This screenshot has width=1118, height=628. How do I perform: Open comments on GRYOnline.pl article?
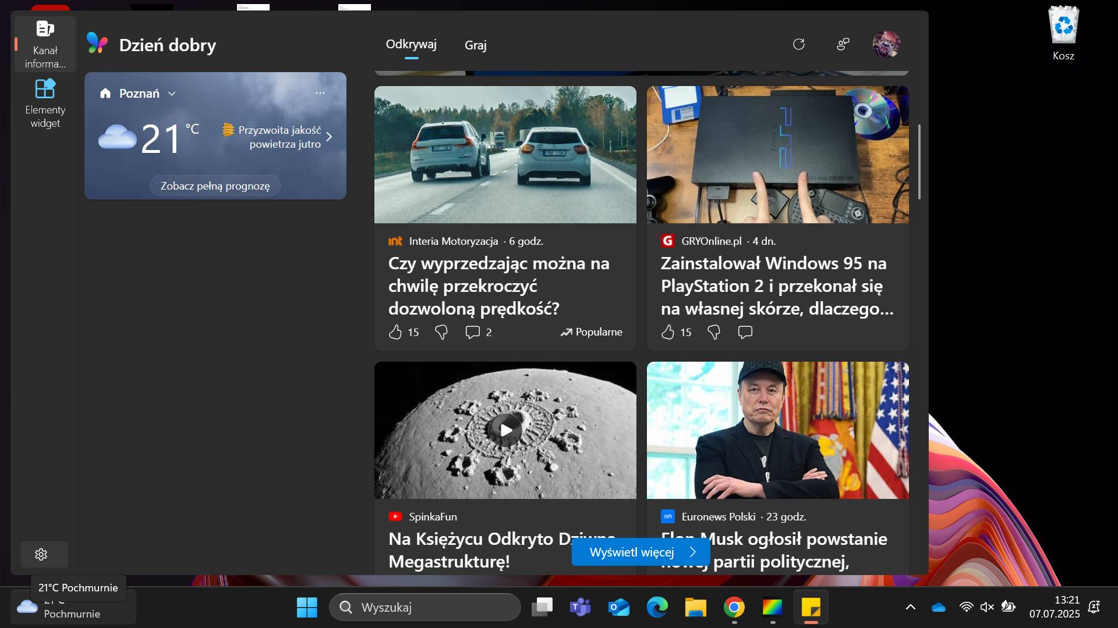tap(745, 332)
